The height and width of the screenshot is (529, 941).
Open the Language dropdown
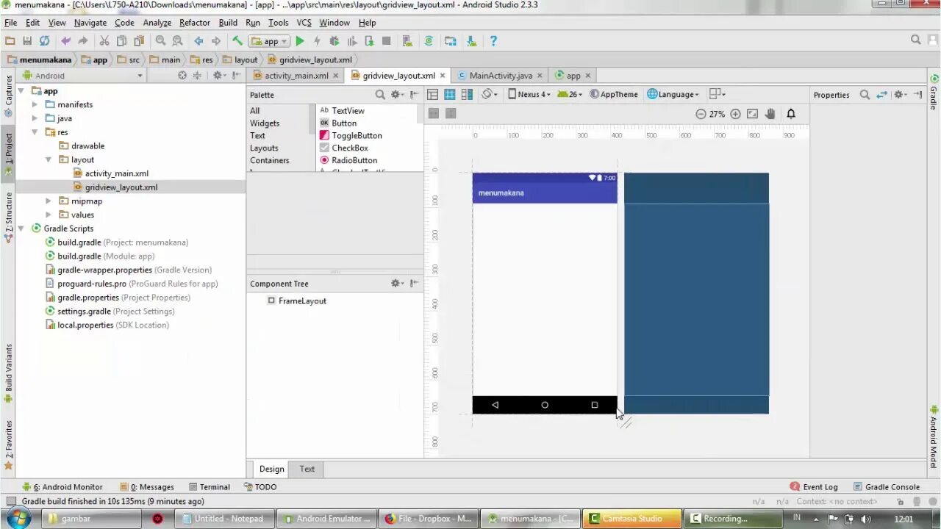point(673,94)
